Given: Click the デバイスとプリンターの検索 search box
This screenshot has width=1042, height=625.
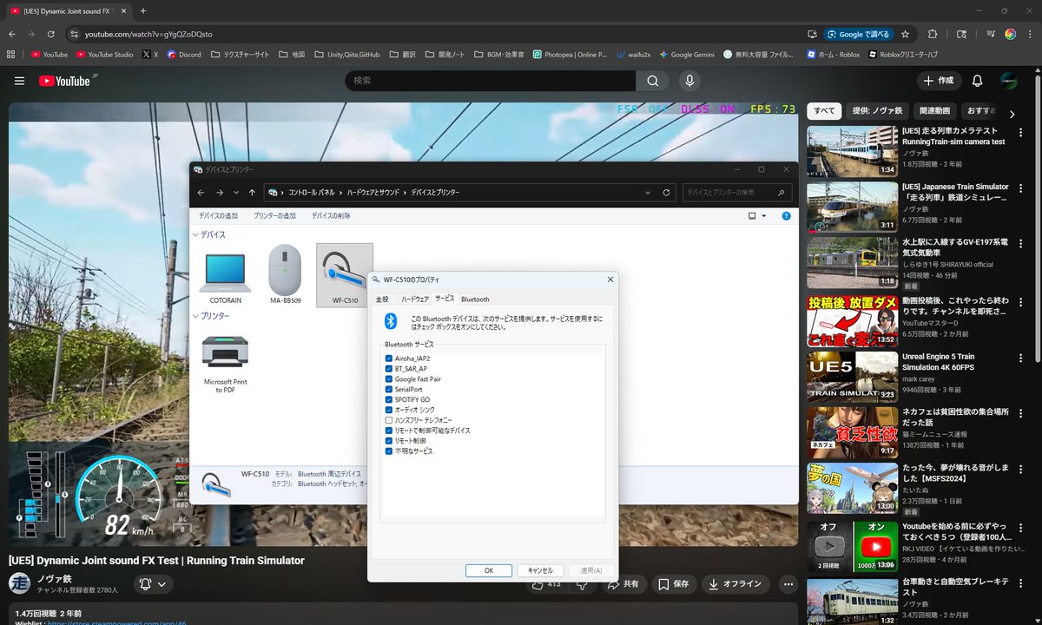Looking at the screenshot, I should (x=736, y=193).
